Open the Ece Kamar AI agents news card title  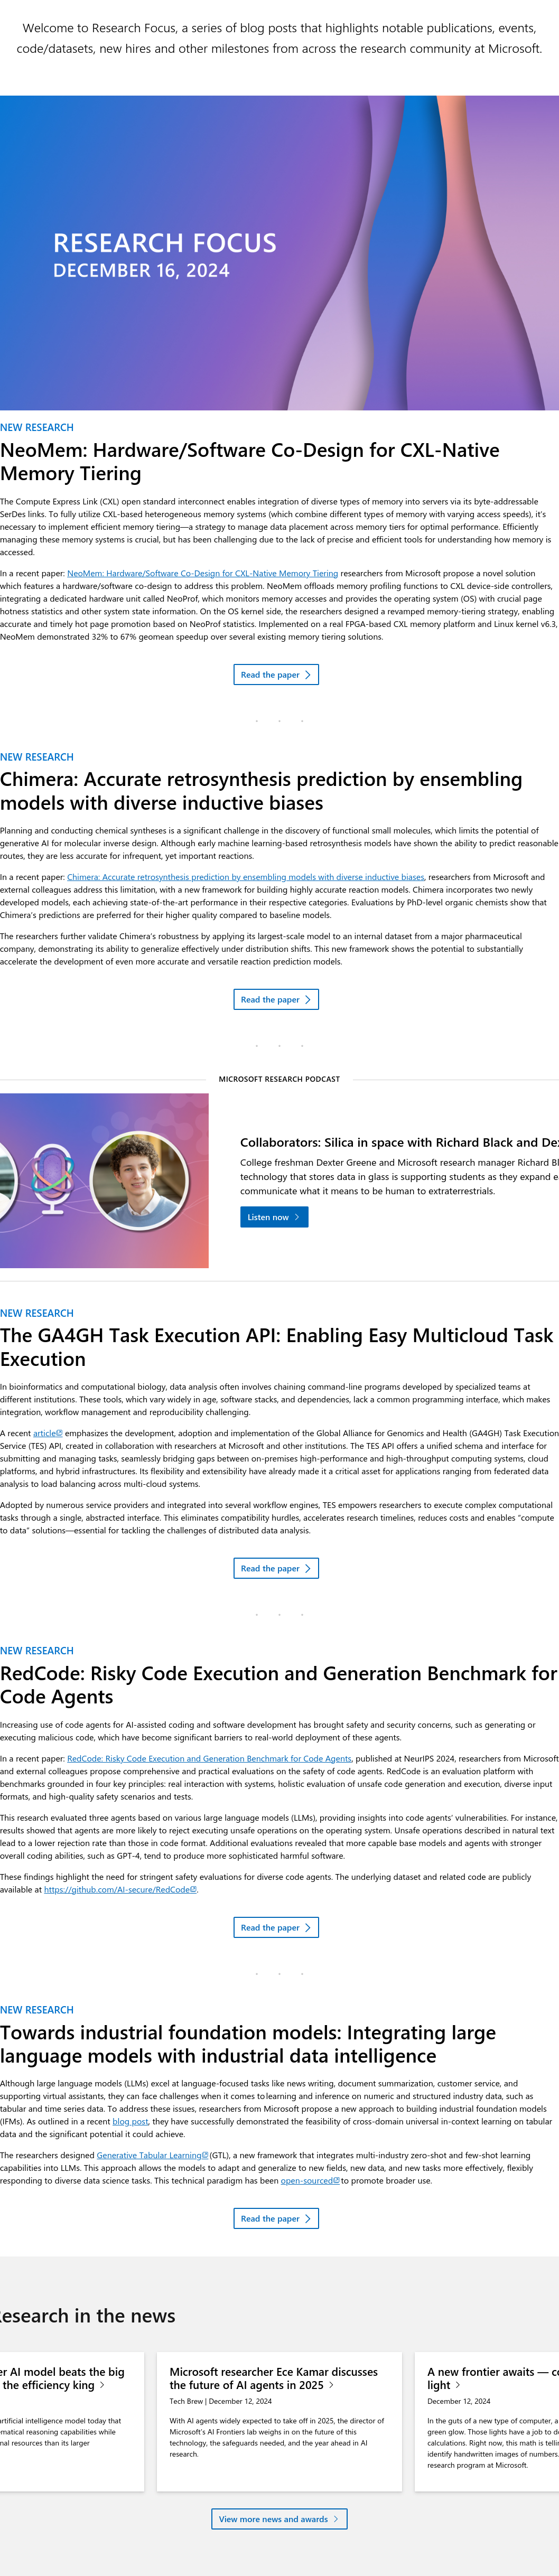pyautogui.click(x=273, y=2378)
